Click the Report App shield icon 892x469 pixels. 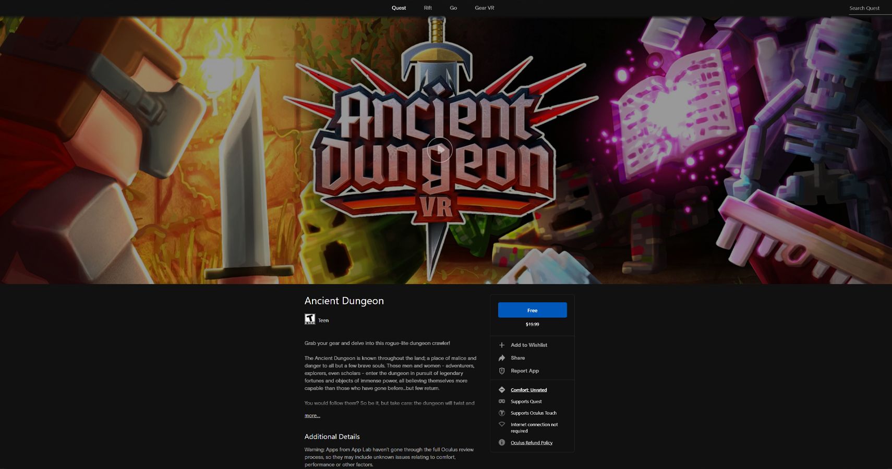click(502, 371)
